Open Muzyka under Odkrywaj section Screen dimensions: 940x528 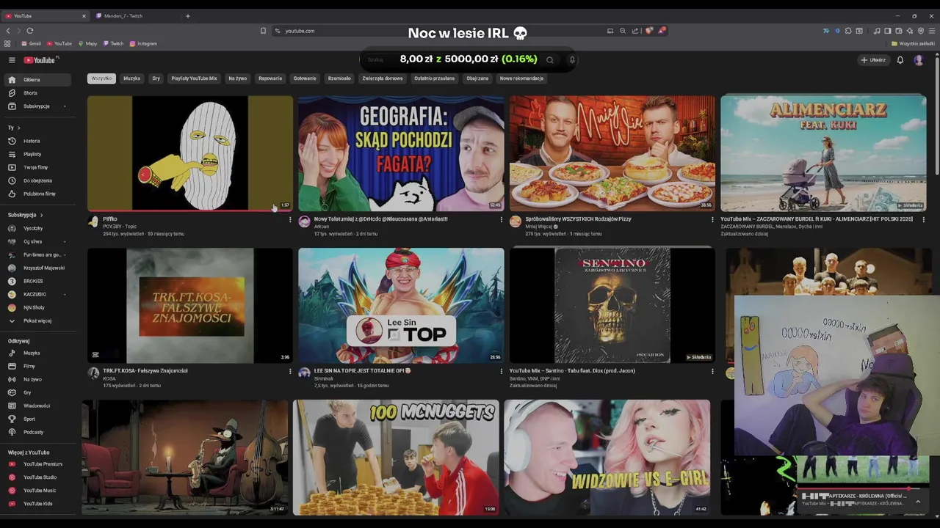tap(37, 353)
